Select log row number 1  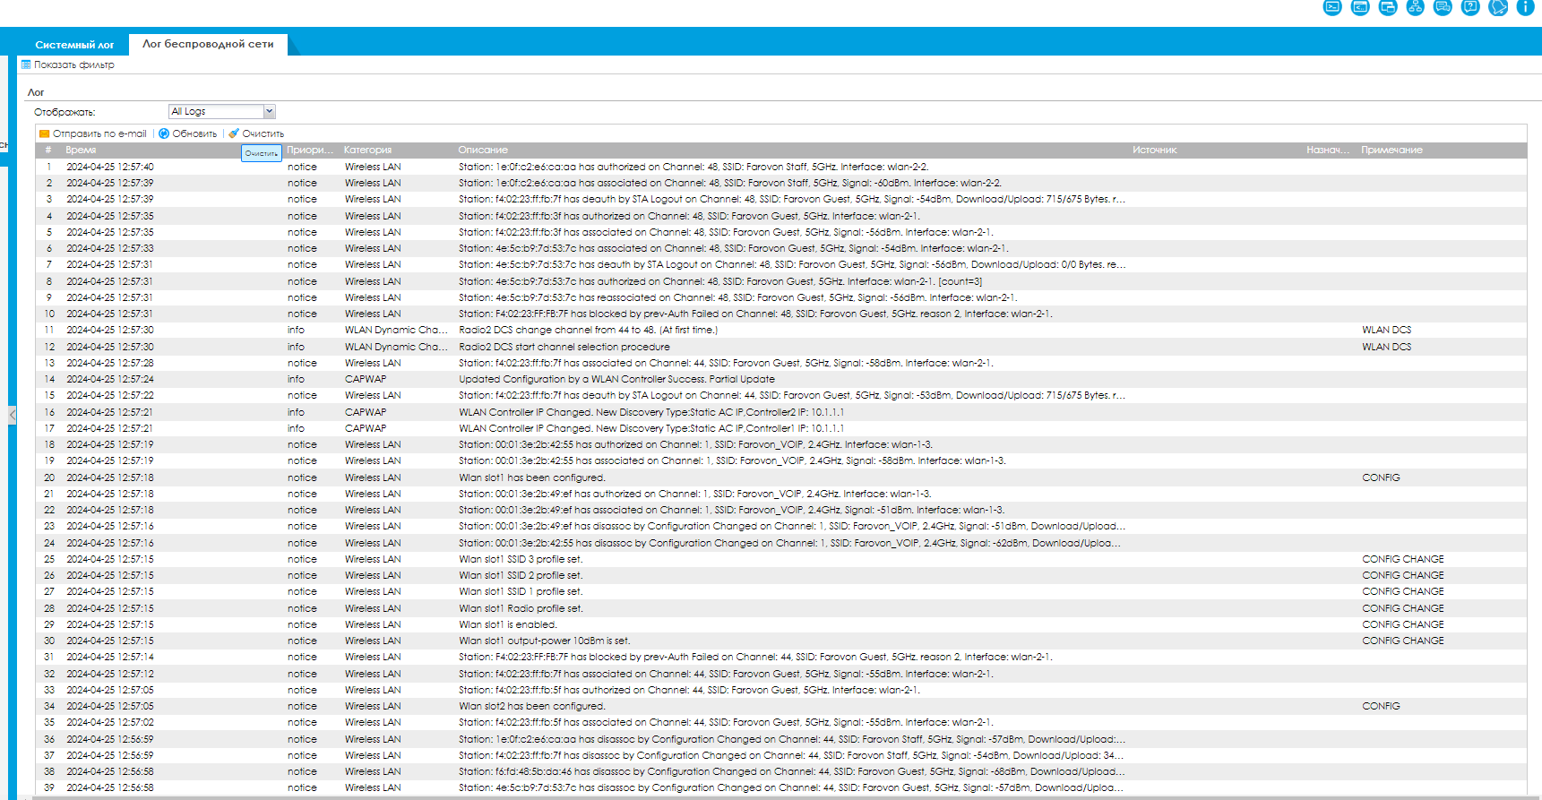[780, 167]
